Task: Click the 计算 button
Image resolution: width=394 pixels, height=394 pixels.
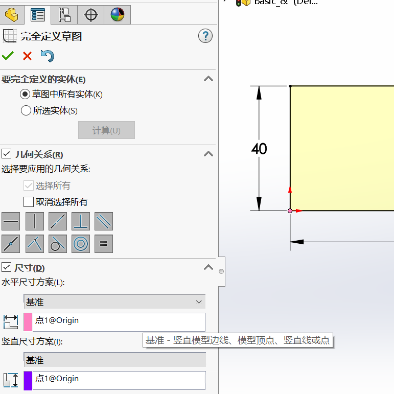Action: point(106,130)
